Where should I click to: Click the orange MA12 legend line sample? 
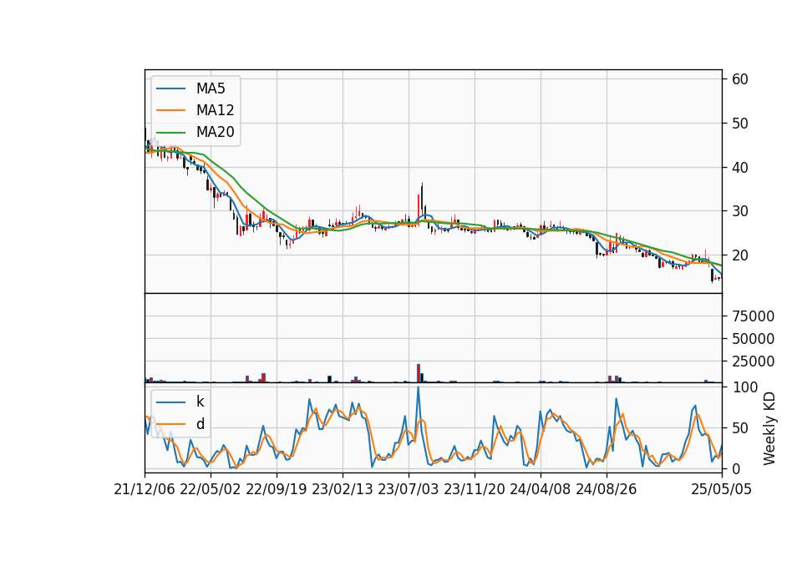(x=170, y=110)
